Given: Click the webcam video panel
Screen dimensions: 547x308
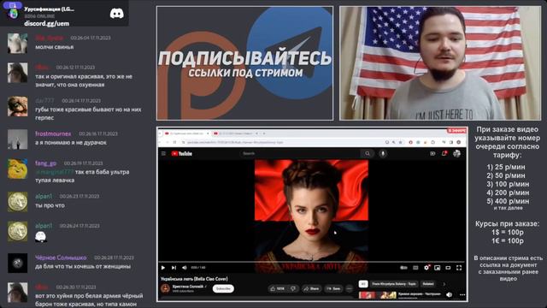Looking at the screenshot, I should tap(440, 63).
